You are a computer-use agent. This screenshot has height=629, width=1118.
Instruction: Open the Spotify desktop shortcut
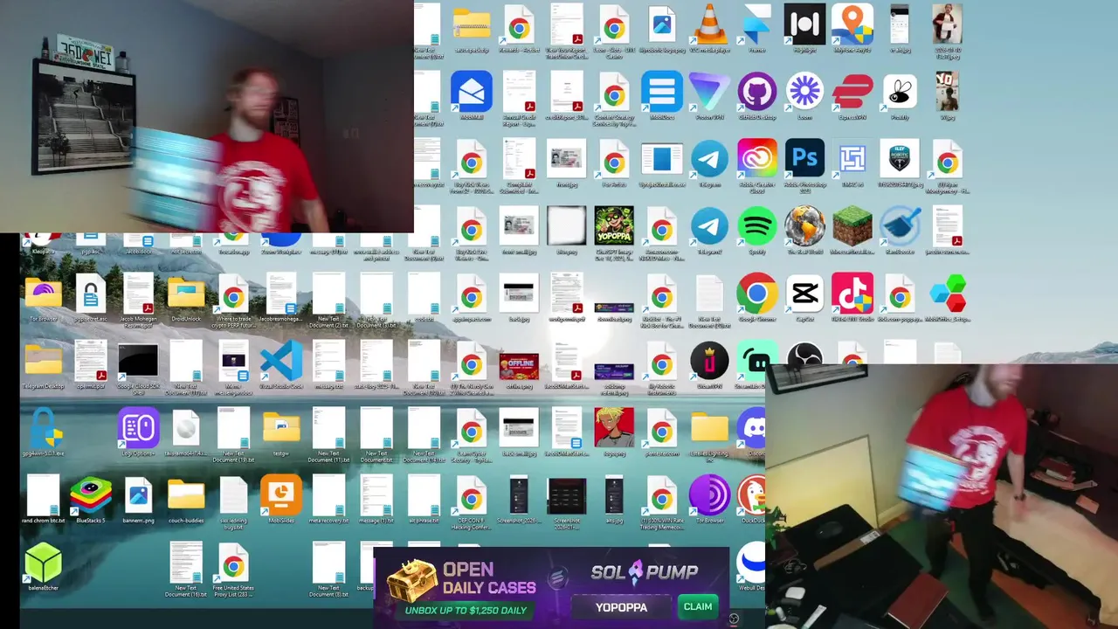[756, 227]
